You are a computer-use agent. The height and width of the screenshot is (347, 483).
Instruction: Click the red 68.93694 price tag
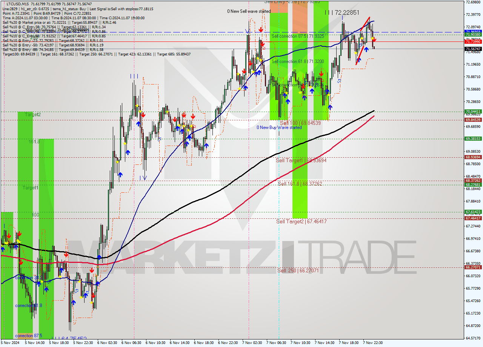(x=473, y=157)
